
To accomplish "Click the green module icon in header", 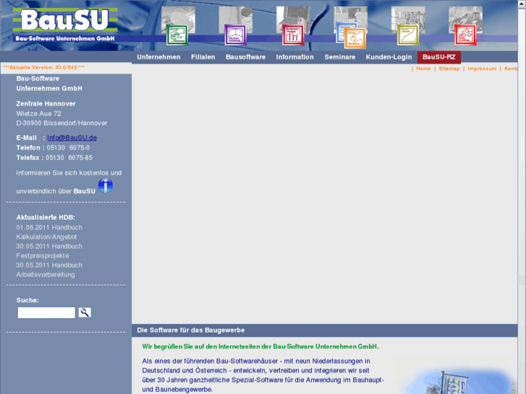I will (177, 35).
